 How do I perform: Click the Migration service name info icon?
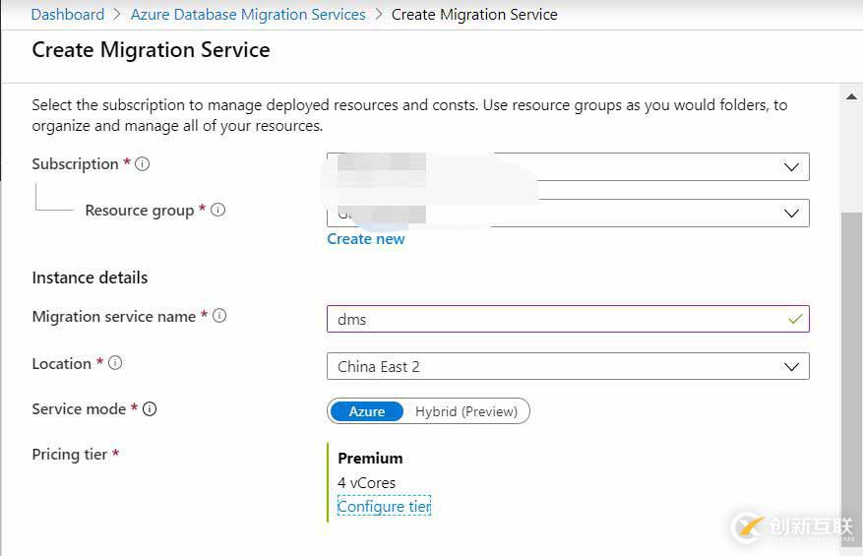219,316
